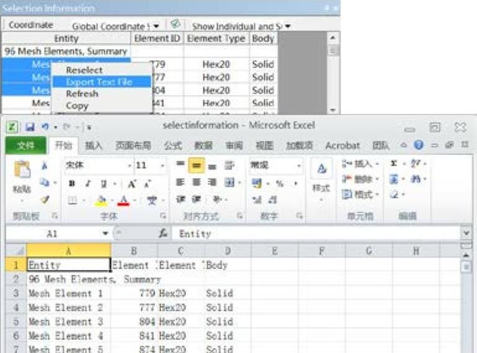
Task: Set top vertical alignment
Action: pyautogui.click(x=181, y=164)
